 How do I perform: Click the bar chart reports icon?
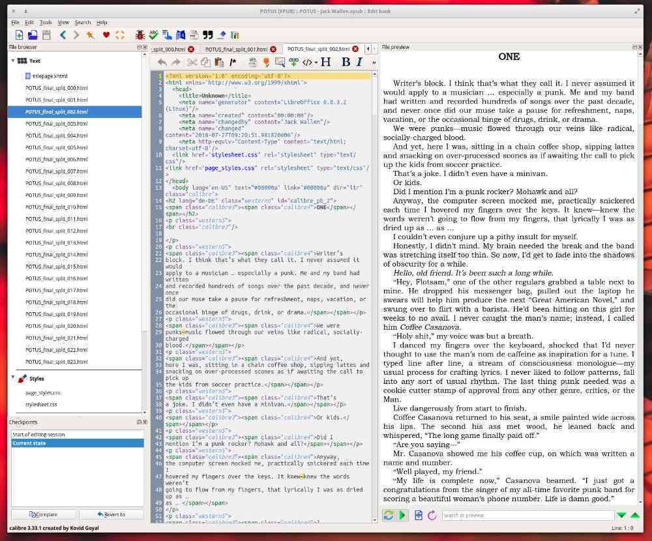tap(235, 35)
